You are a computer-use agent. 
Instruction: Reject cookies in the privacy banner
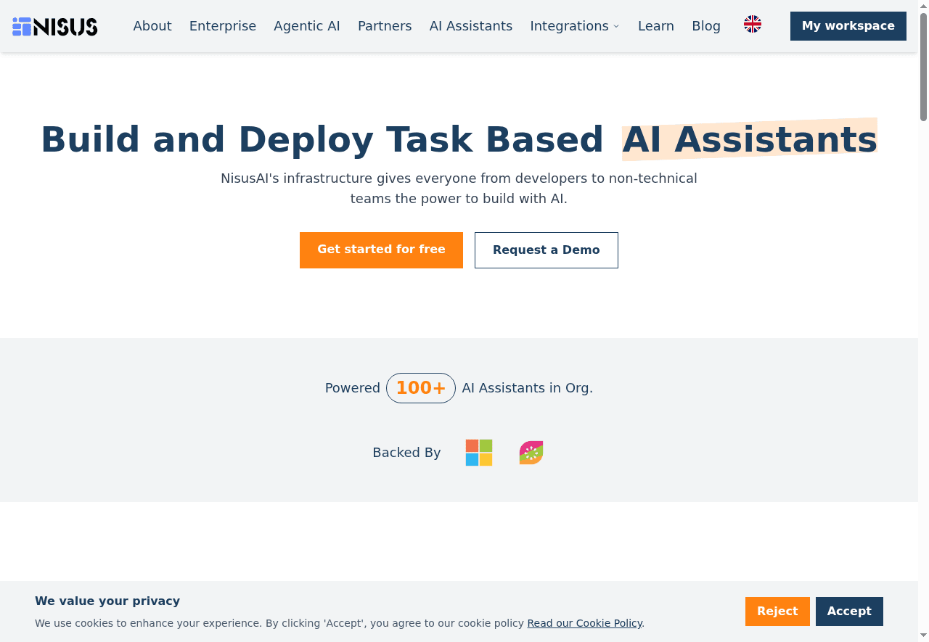click(777, 611)
